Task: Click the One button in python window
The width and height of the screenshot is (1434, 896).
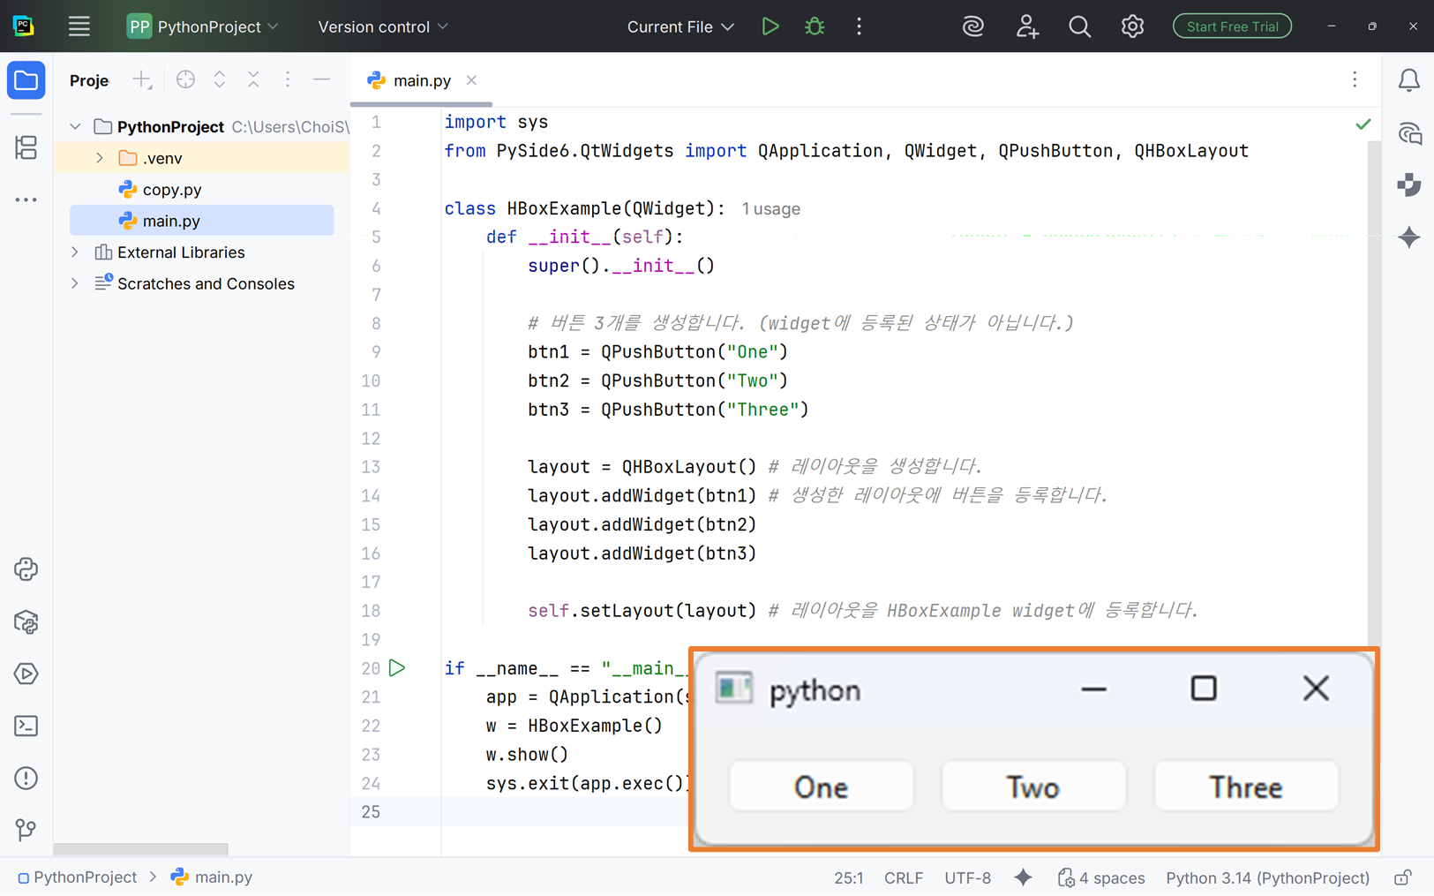Action: (821, 787)
